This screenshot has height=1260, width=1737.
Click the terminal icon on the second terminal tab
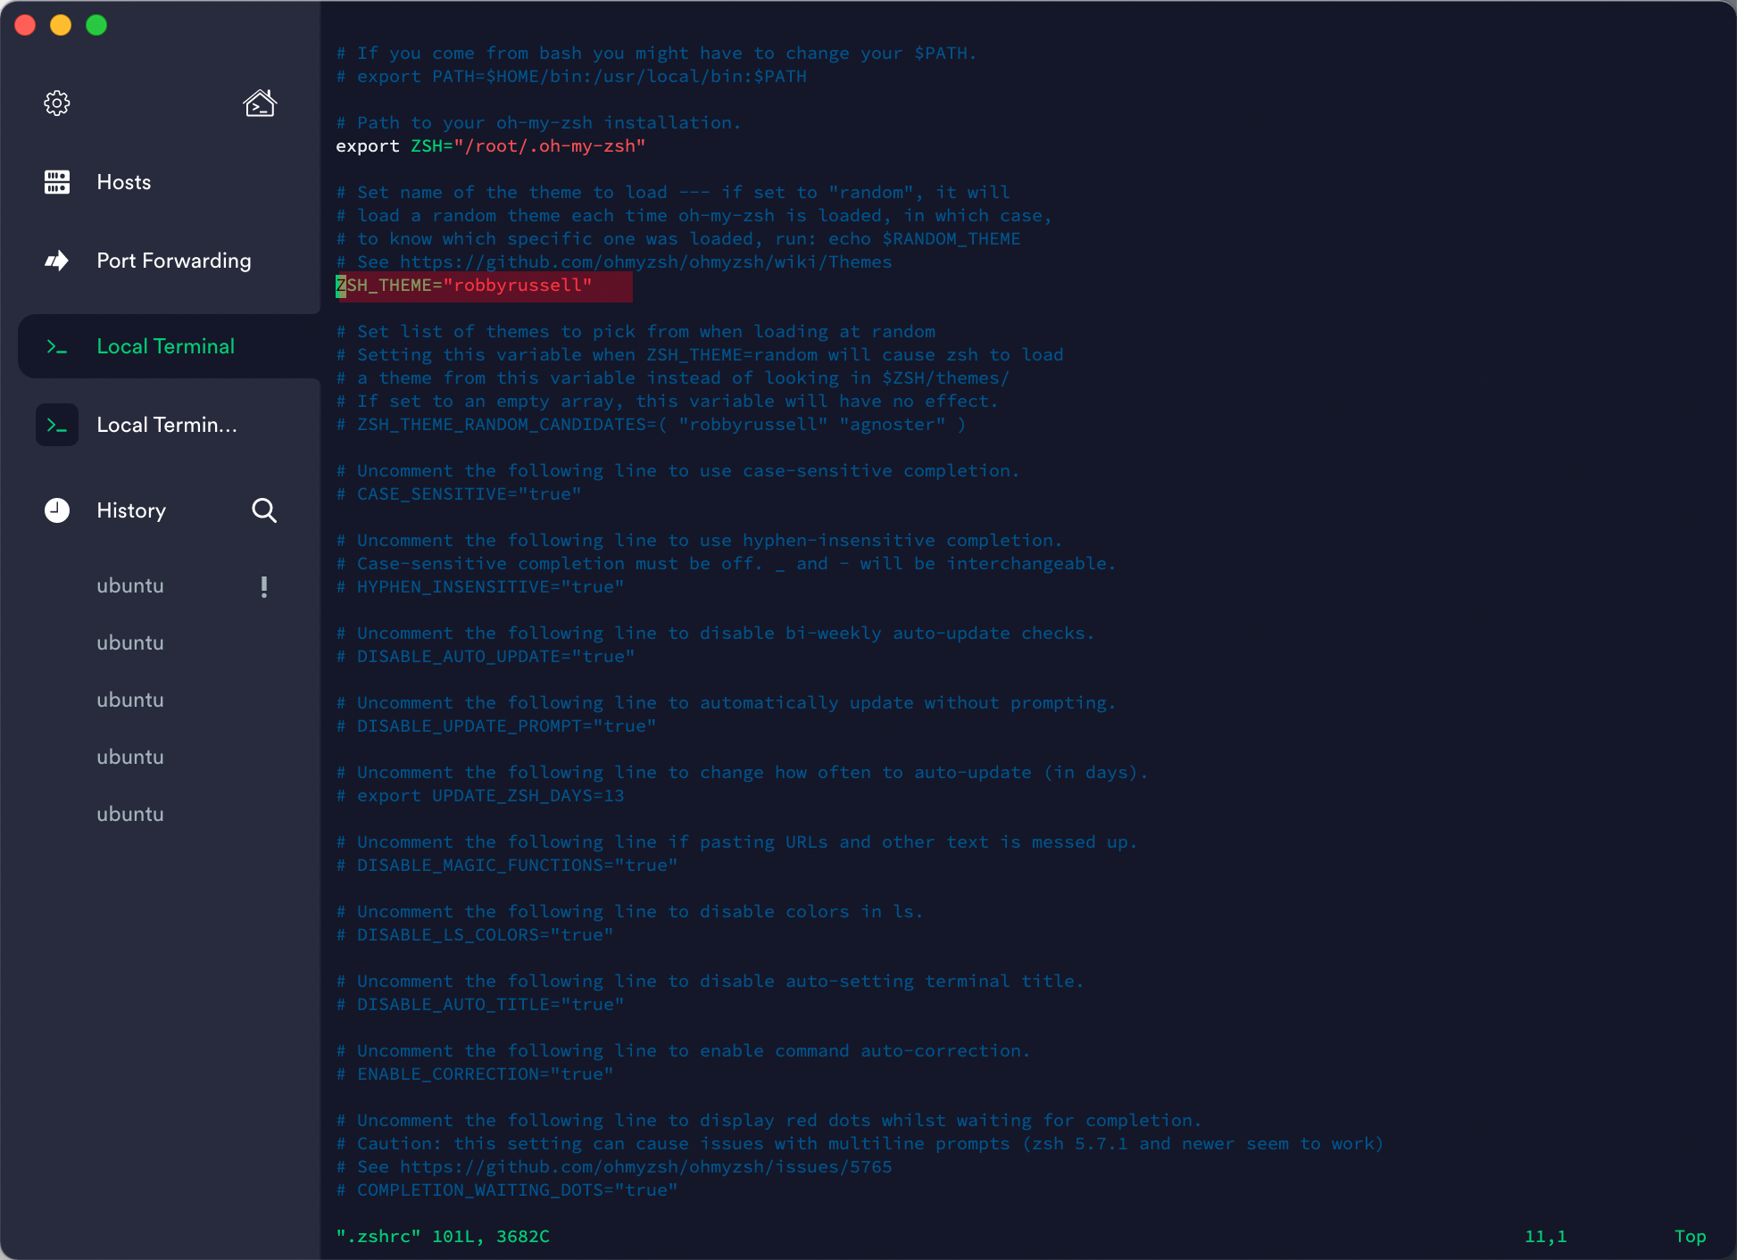coord(57,424)
